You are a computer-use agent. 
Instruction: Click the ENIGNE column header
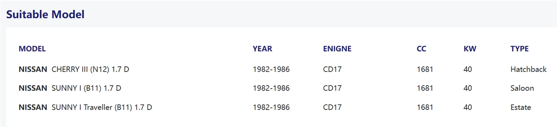337,49
